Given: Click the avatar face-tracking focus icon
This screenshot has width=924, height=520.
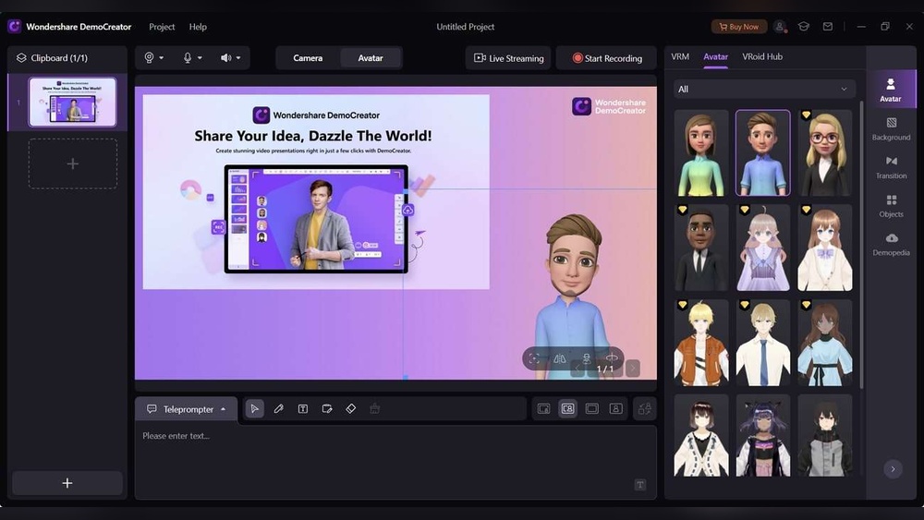Looking at the screenshot, I should click(x=534, y=358).
